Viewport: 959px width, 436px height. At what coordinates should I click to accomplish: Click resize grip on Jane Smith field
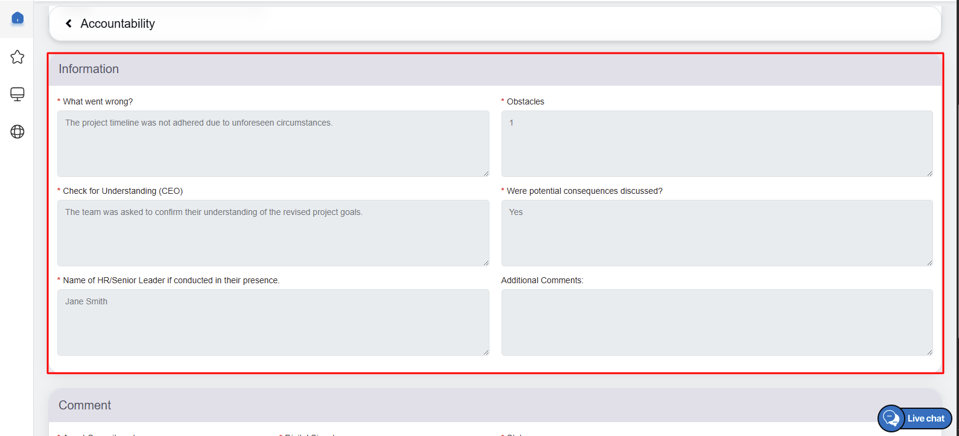[x=486, y=352]
